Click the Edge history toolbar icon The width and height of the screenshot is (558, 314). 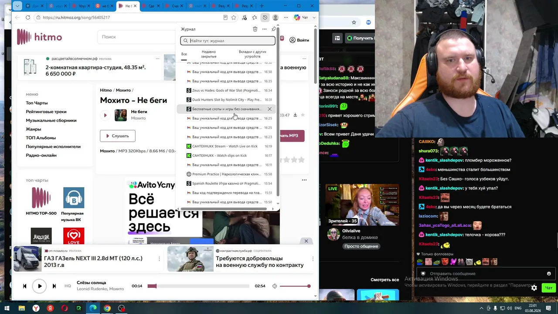click(x=265, y=17)
